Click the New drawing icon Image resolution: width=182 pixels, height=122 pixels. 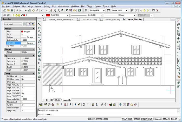tap(5, 10)
